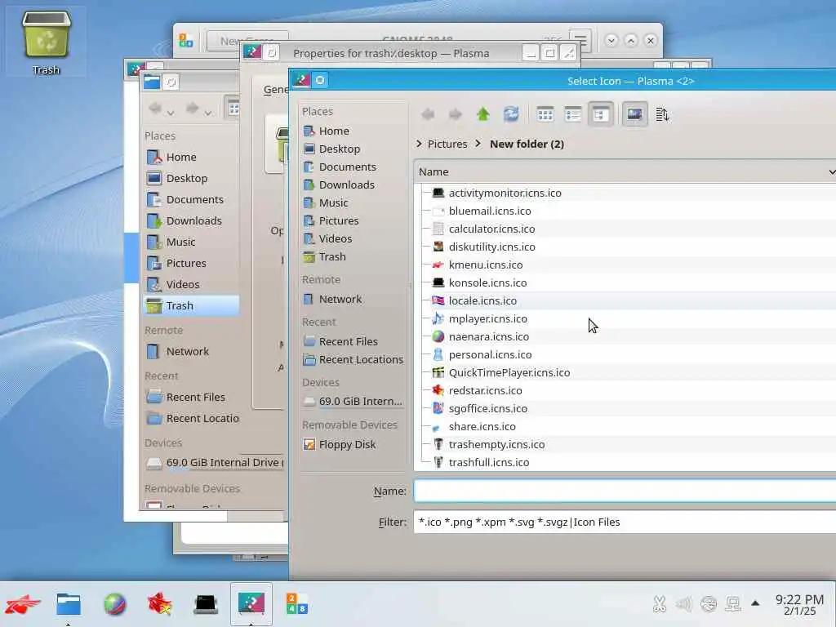Screen dimensions: 836x627
Task: Select konsole.icns.ico file
Action: (487, 282)
